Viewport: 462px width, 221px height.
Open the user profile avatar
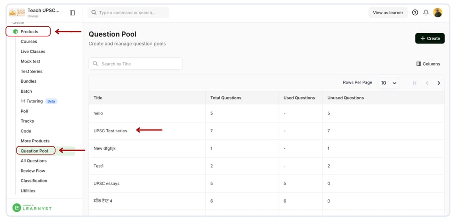click(x=438, y=12)
